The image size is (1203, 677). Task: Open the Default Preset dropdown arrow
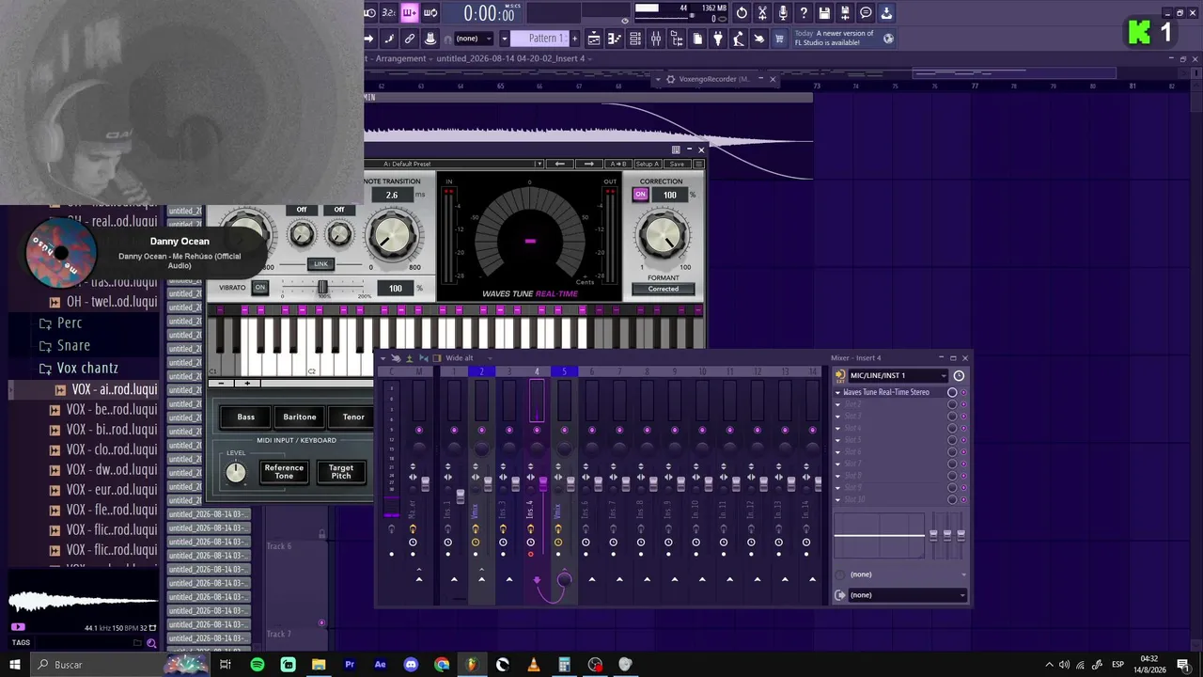pyautogui.click(x=539, y=165)
